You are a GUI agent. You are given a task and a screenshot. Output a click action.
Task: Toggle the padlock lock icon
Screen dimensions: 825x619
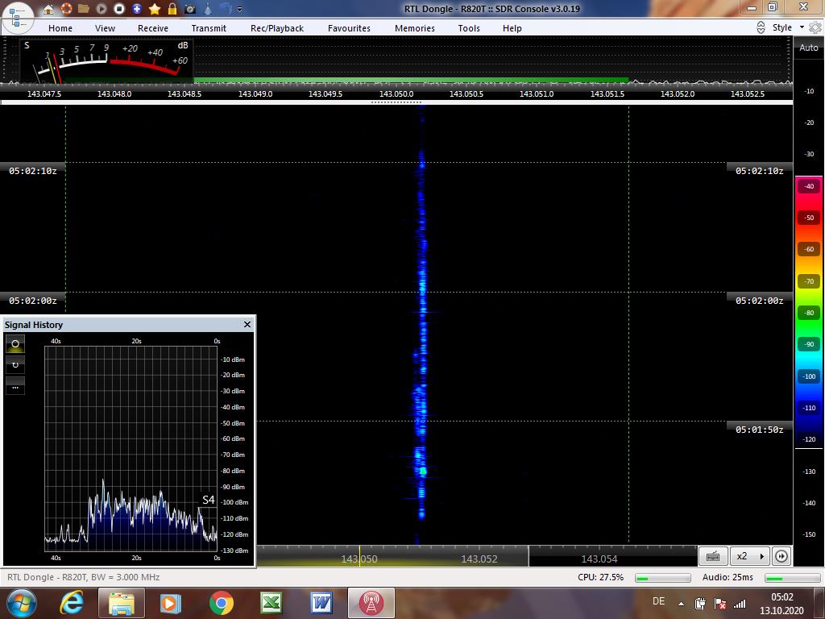coord(172,8)
